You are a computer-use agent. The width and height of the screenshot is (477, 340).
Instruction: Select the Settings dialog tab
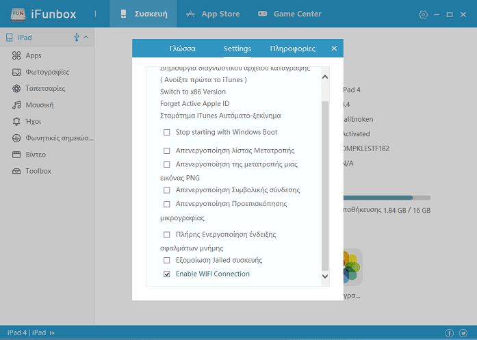point(237,49)
